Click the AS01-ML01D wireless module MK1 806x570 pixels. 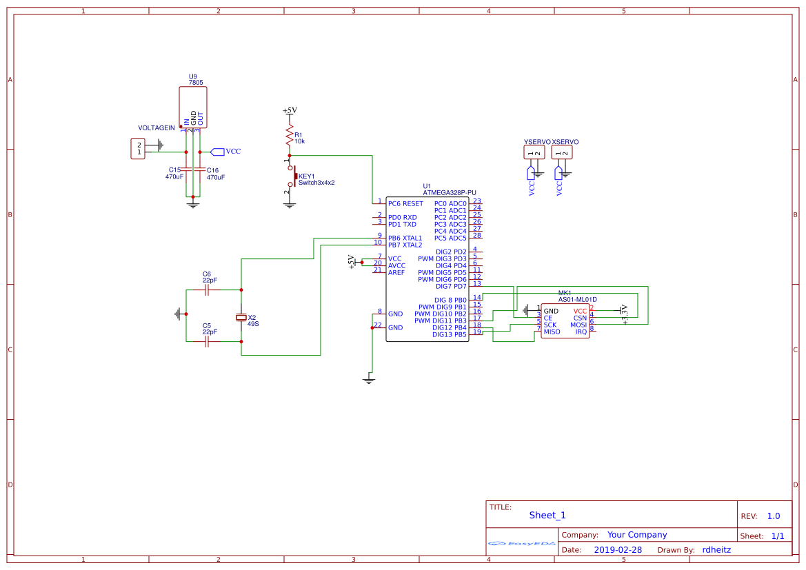coord(565,319)
